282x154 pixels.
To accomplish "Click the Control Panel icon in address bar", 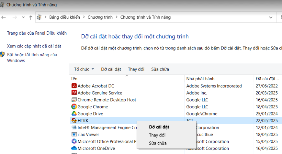I will coord(39,17).
